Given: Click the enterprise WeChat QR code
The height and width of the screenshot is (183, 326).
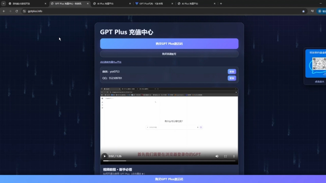Looking at the screenshot, I should pos(319,64).
